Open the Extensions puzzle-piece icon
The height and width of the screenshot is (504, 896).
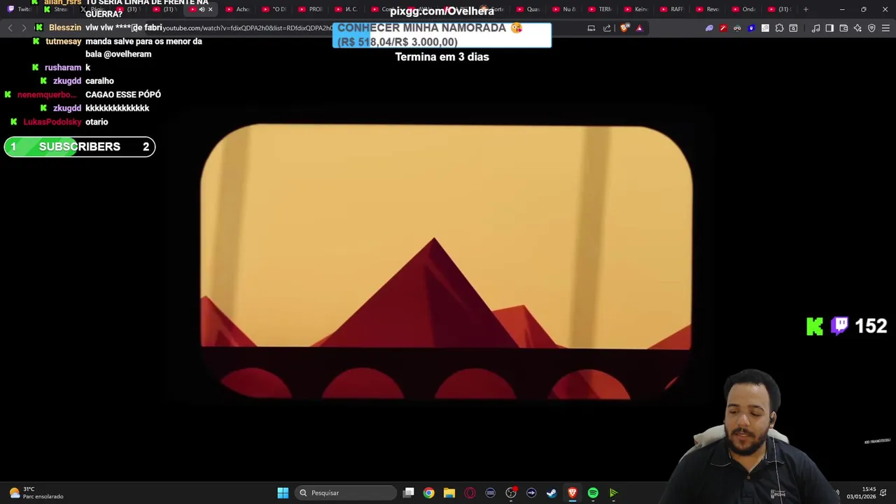(779, 28)
